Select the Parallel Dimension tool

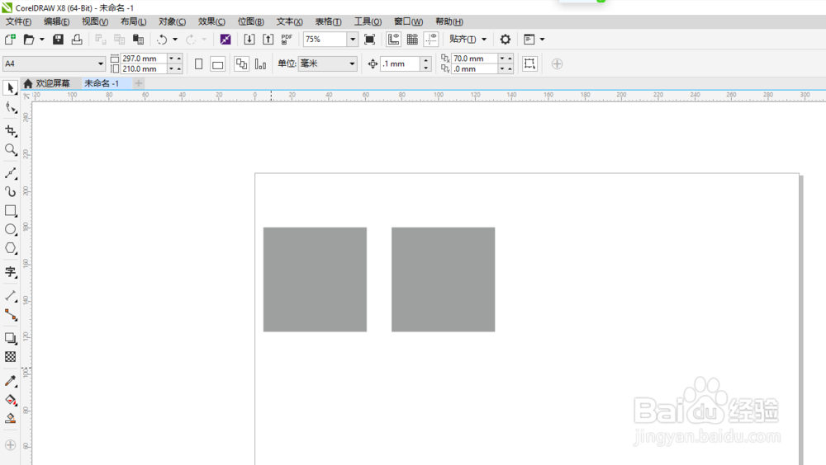(10, 296)
